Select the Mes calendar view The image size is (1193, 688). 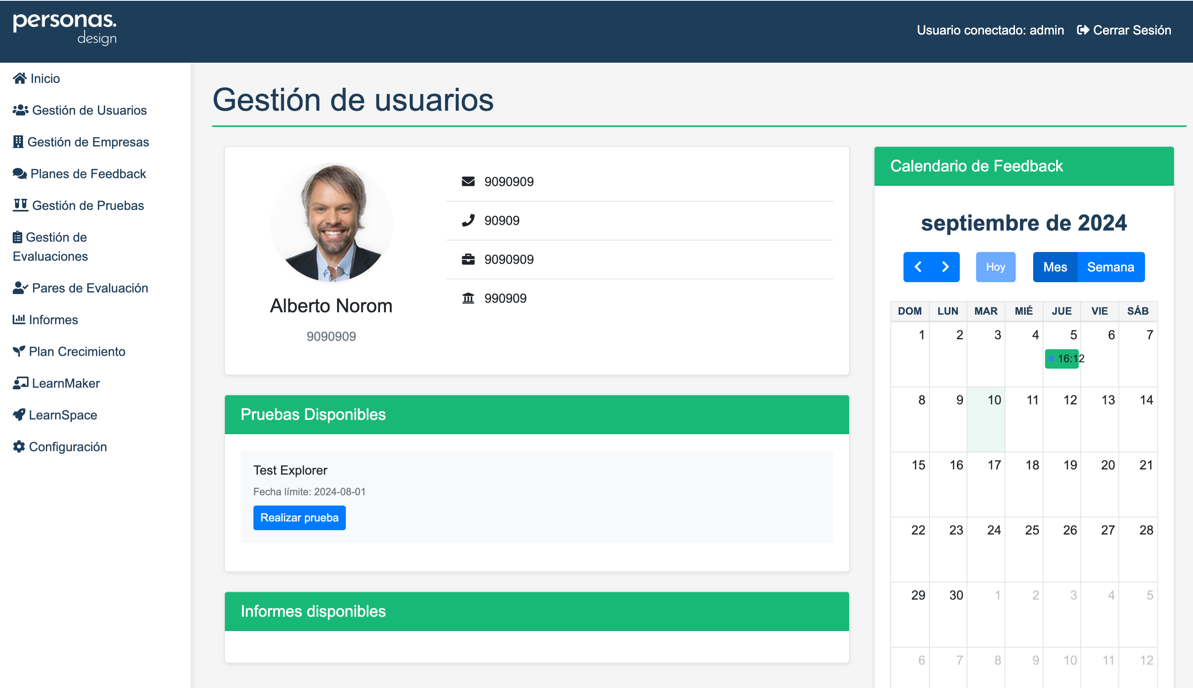[1055, 267]
